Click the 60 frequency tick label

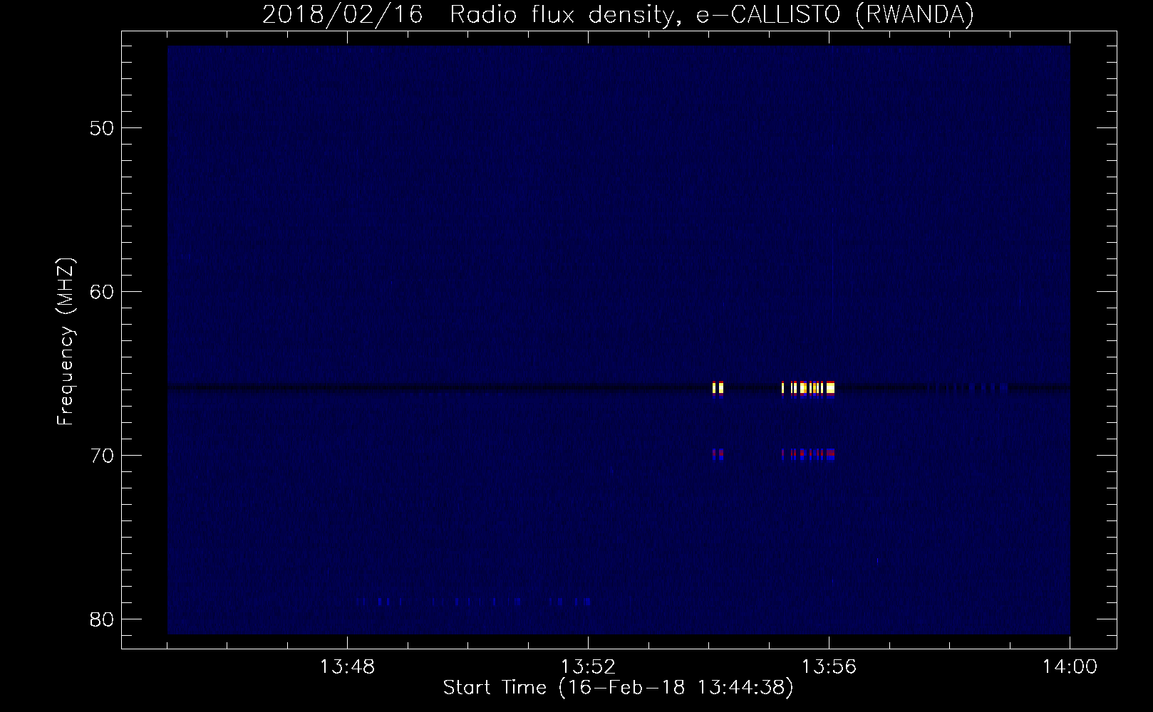click(103, 292)
